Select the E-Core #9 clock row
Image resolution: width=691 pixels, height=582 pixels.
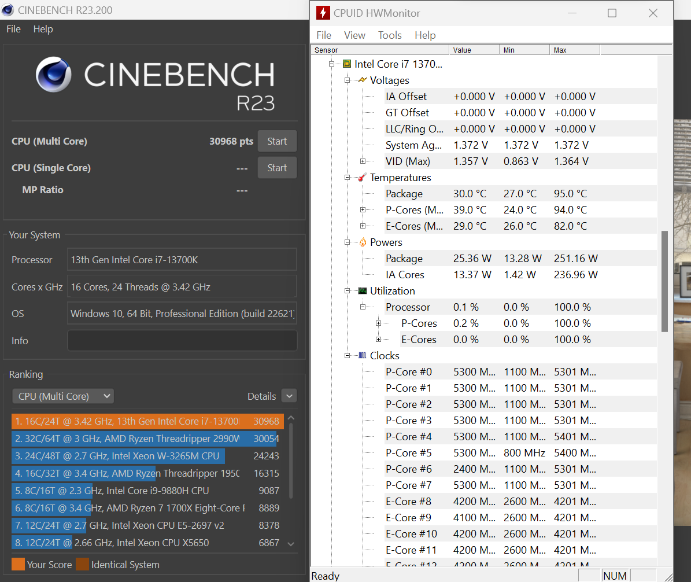pos(520,518)
